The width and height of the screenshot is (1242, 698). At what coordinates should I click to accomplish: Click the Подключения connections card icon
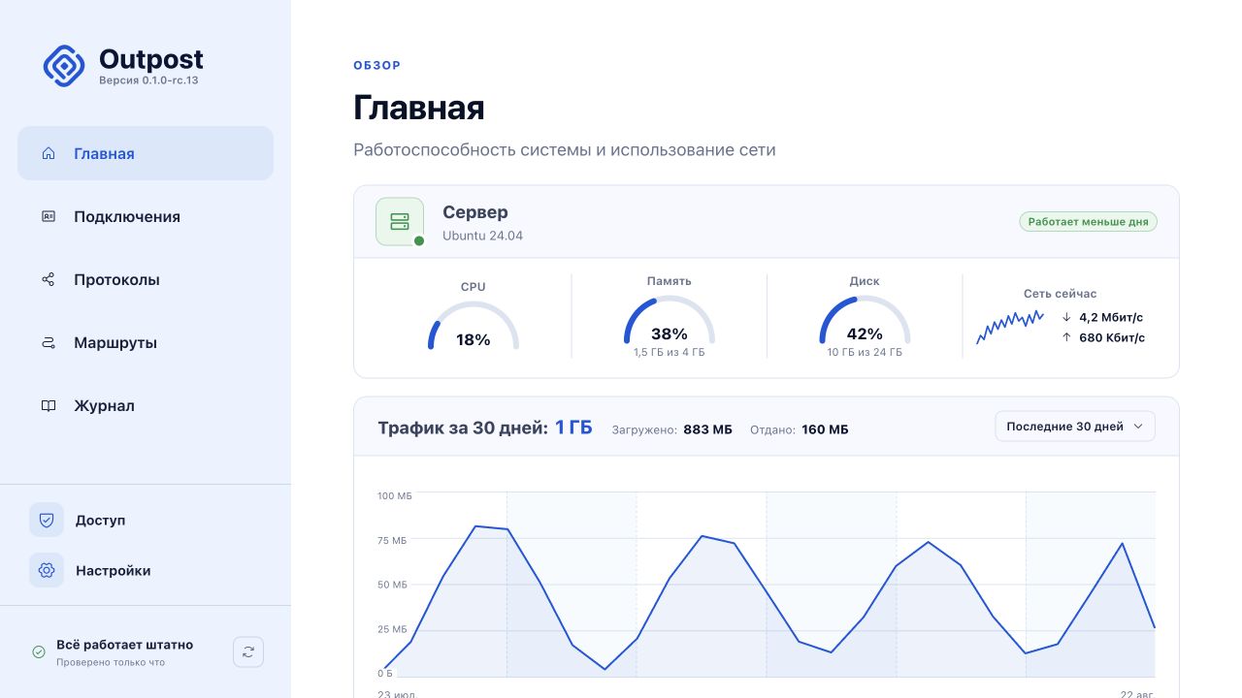point(49,216)
